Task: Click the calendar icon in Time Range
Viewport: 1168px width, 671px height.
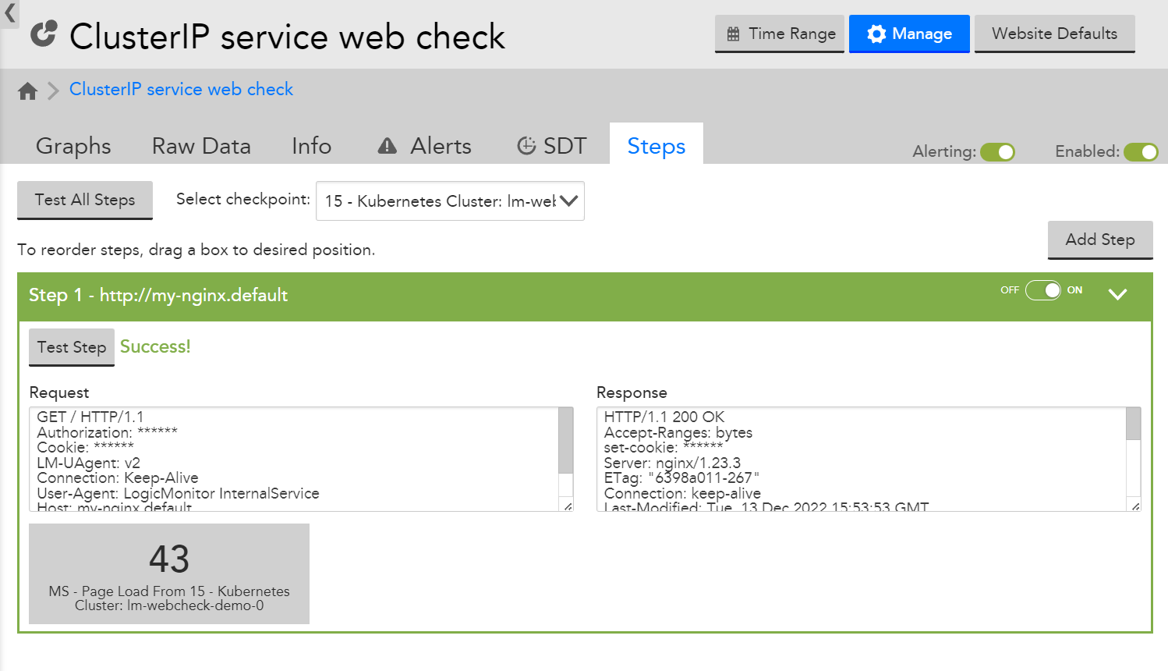Action: pos(733,34)
